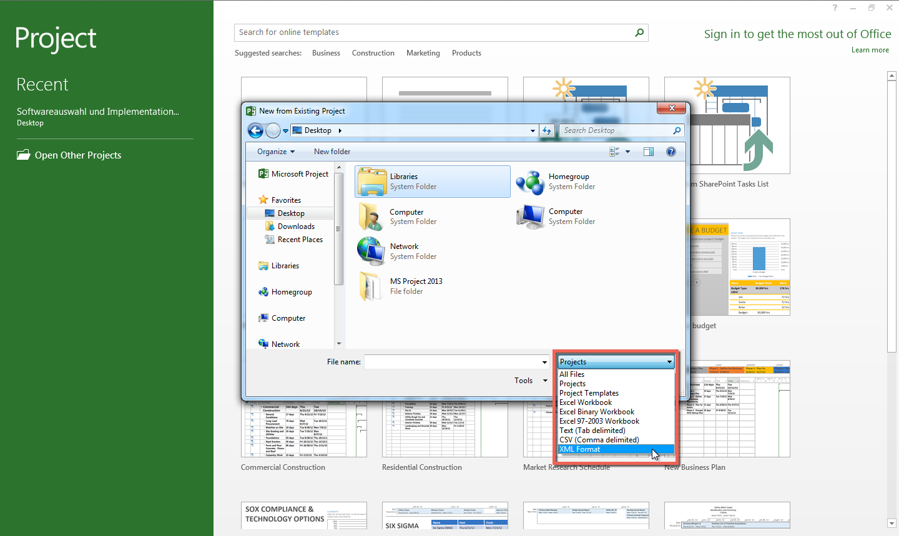Refresh the Desktop view with the refresh icon
The width and height of the screenshot is (899, 536).
point(547,130)
